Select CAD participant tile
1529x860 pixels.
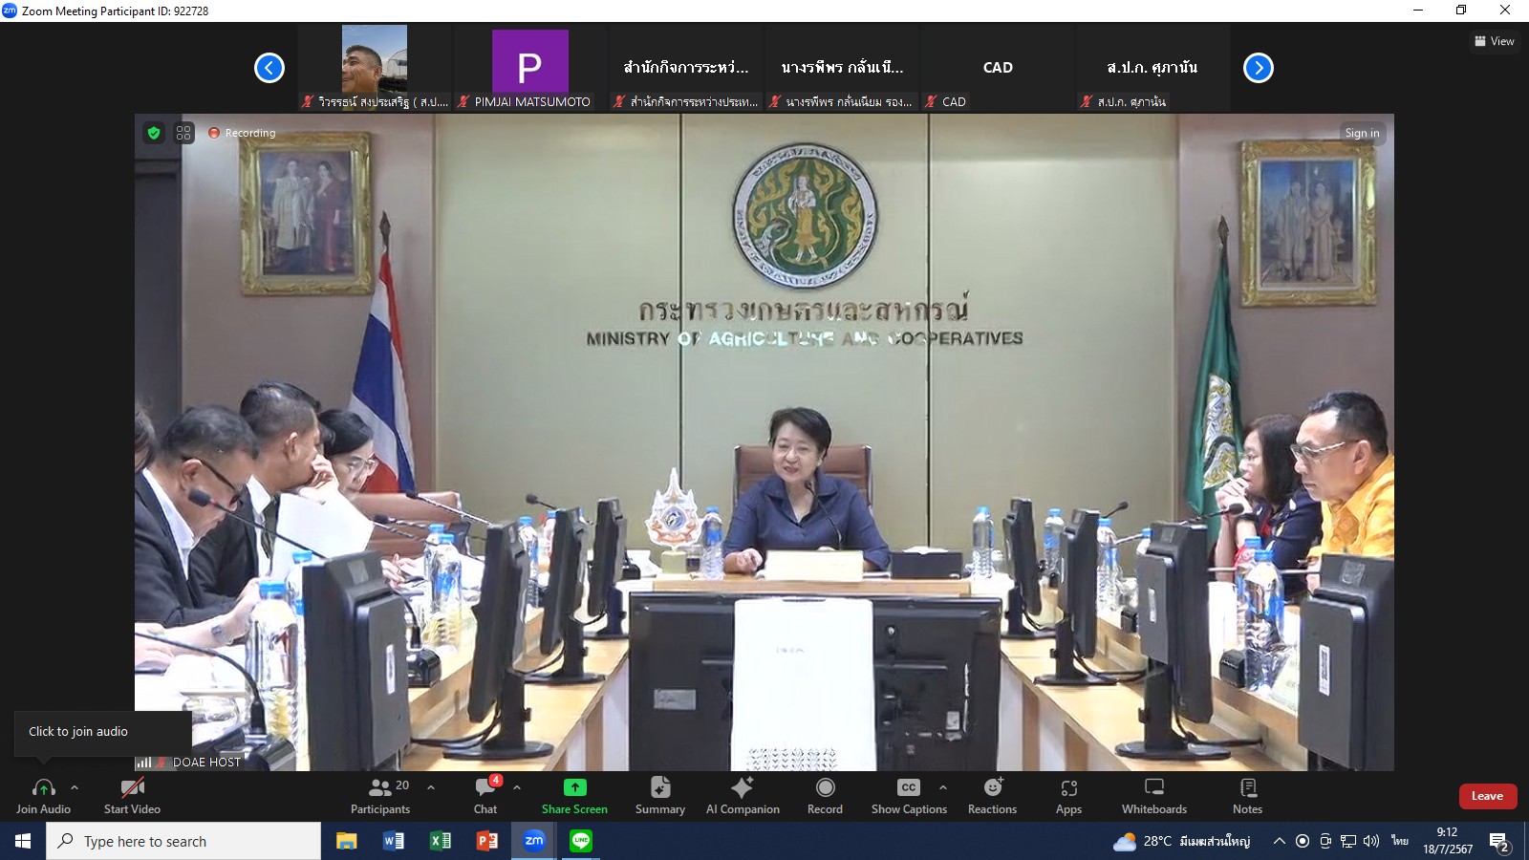tap(998, 68)
